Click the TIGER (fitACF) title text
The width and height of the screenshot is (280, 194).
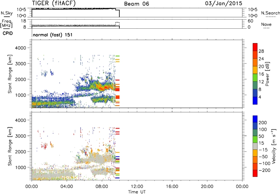tap(54, 3)
